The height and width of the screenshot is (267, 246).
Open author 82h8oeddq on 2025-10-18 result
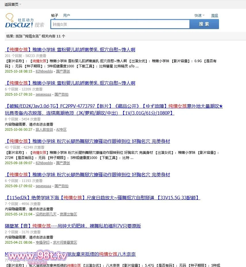(x=44, y=71)
